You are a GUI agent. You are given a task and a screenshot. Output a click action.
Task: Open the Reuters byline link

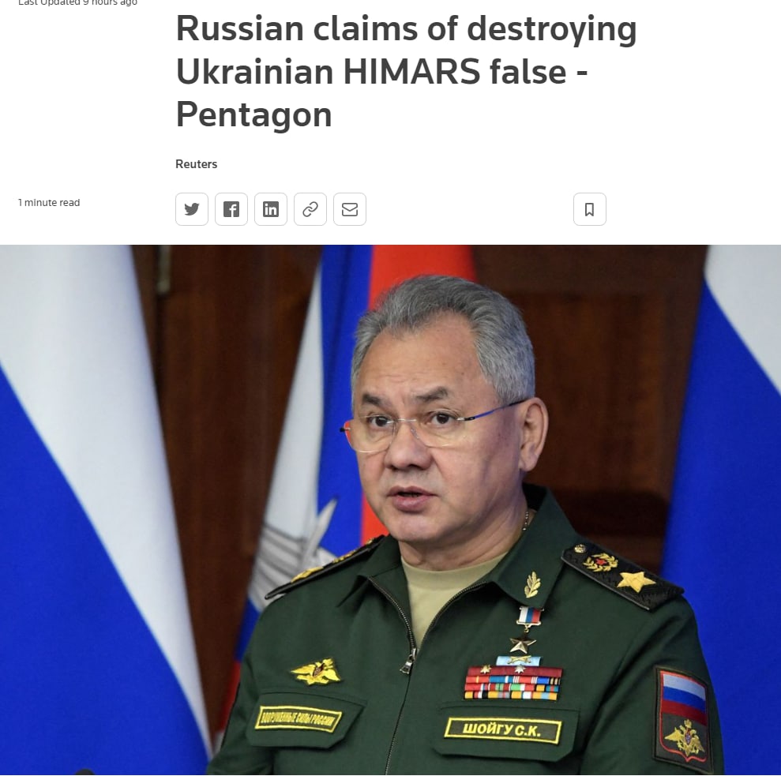pyautogui.click(x=197, y=164)
